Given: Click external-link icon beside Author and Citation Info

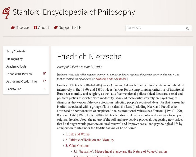Looking at the screenshot, I should 44,81.
